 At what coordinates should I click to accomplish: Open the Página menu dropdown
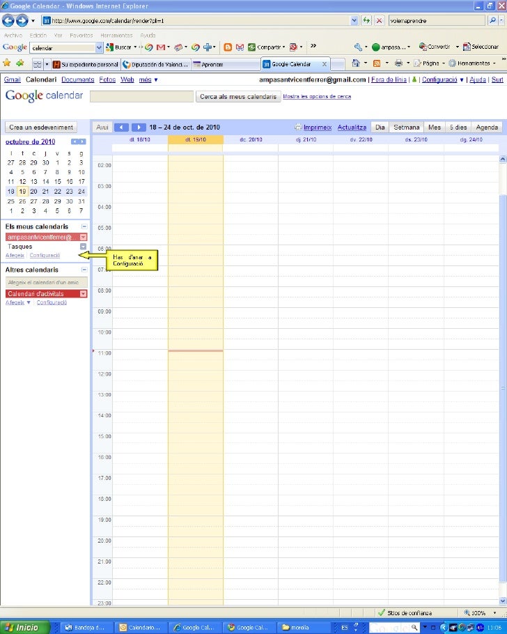click(429, 63)
